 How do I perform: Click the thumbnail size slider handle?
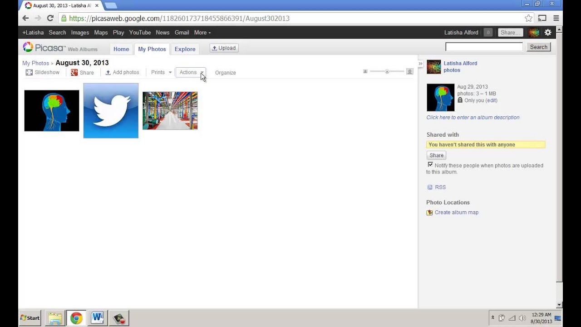click(x=387, y=71)
